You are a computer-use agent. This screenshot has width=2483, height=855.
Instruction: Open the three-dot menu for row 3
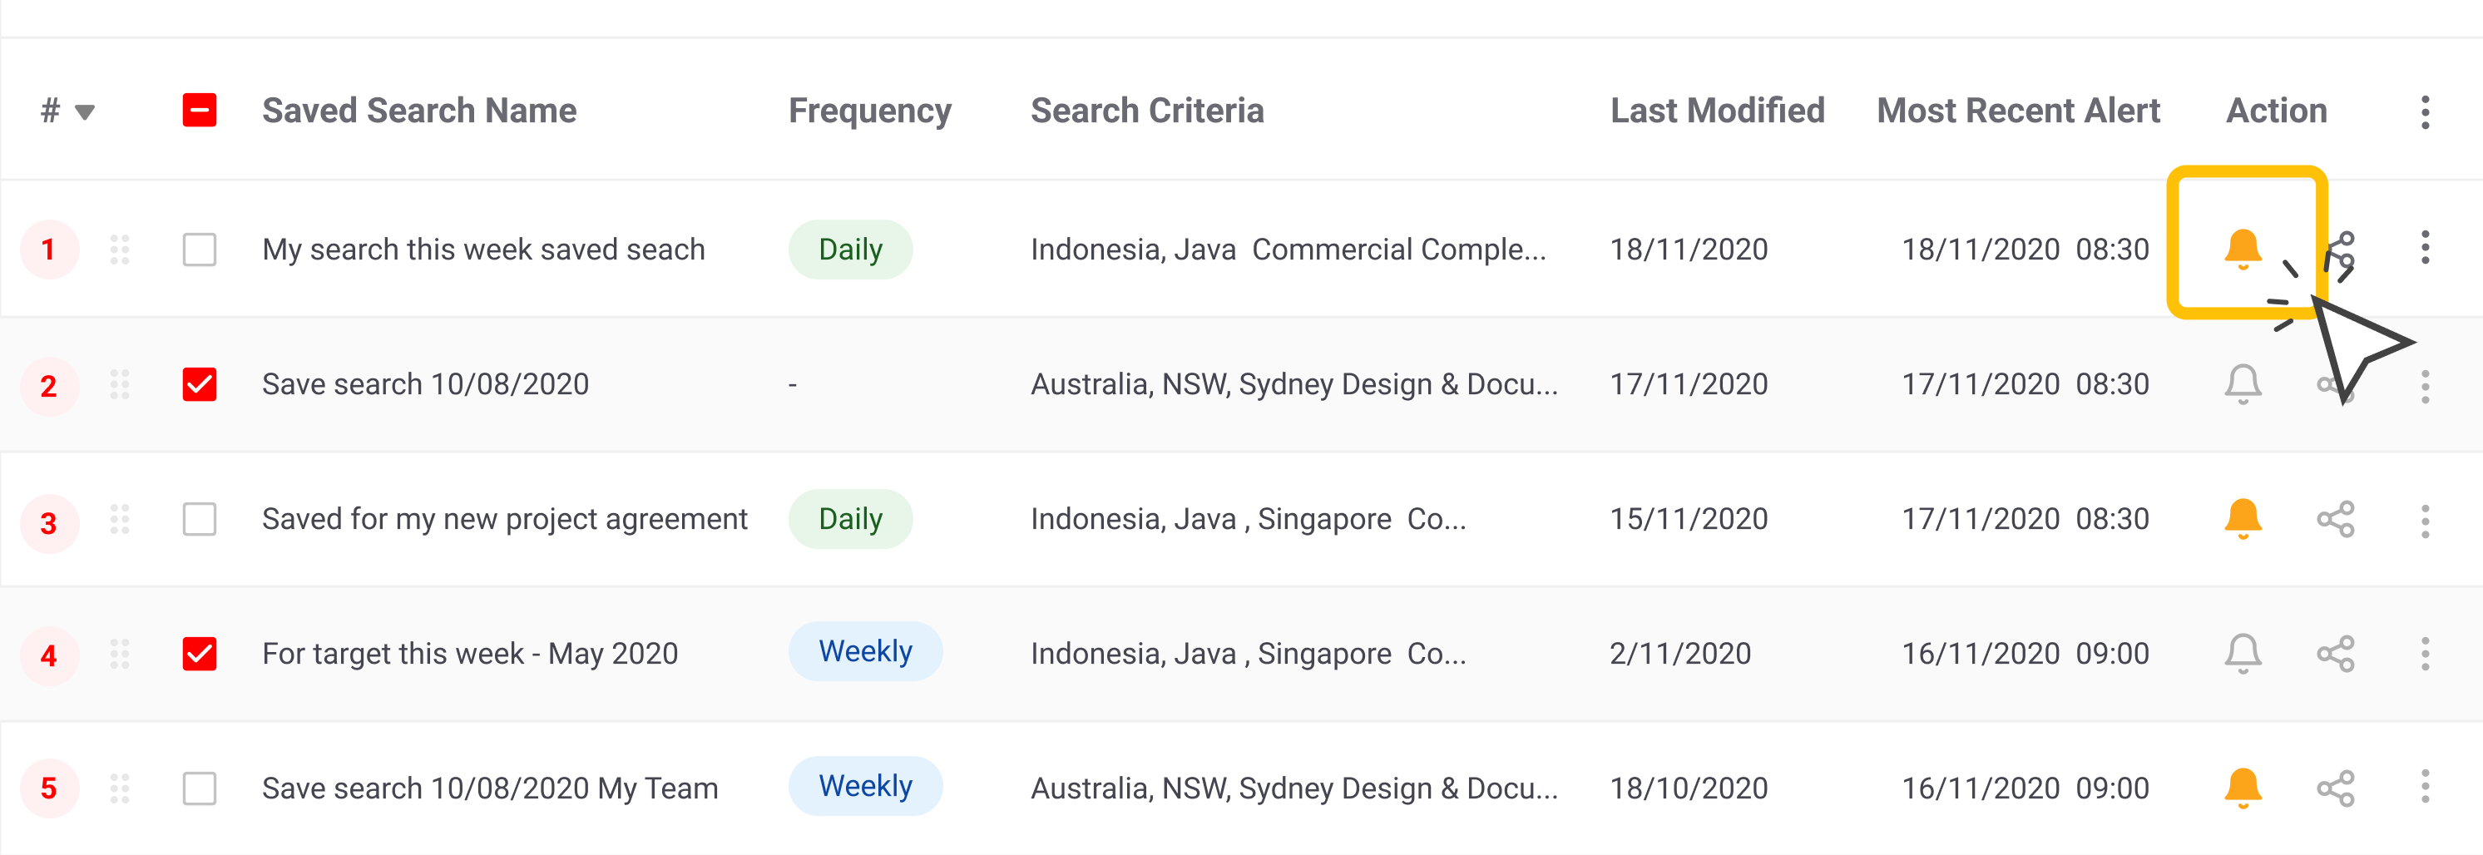tap(2425, 521)
